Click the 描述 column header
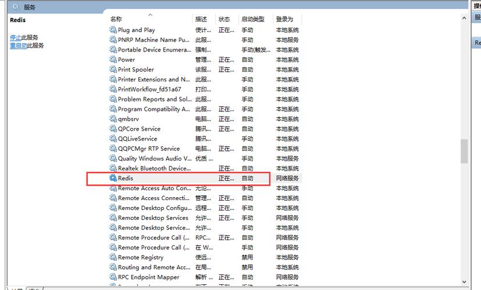The image size is (481, 290). coord(201,19)
